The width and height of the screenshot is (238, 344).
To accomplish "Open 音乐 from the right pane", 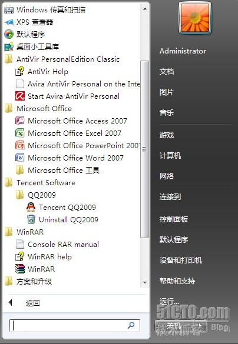I will (x=167, y=113).
